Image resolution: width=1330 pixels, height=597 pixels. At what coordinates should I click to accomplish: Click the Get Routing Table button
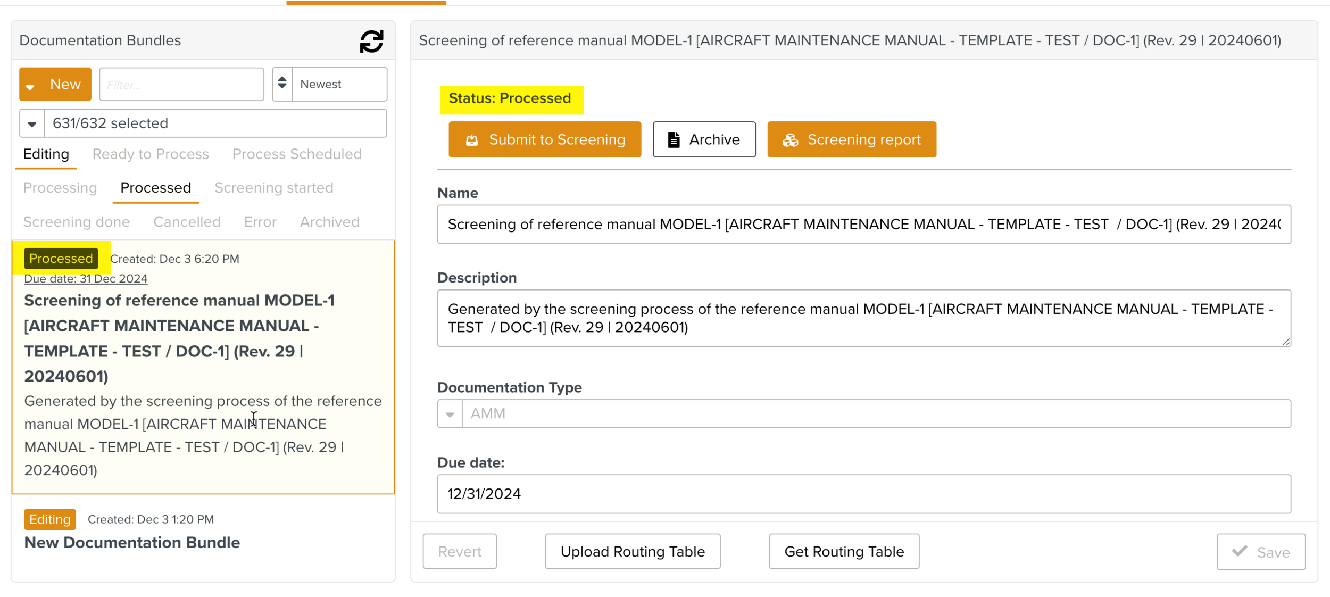coord(843,552)
